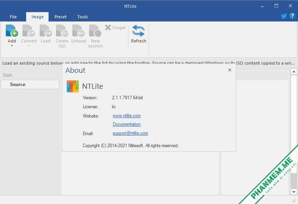Open the File menu
Screen dimensions: 298x204
13,17
